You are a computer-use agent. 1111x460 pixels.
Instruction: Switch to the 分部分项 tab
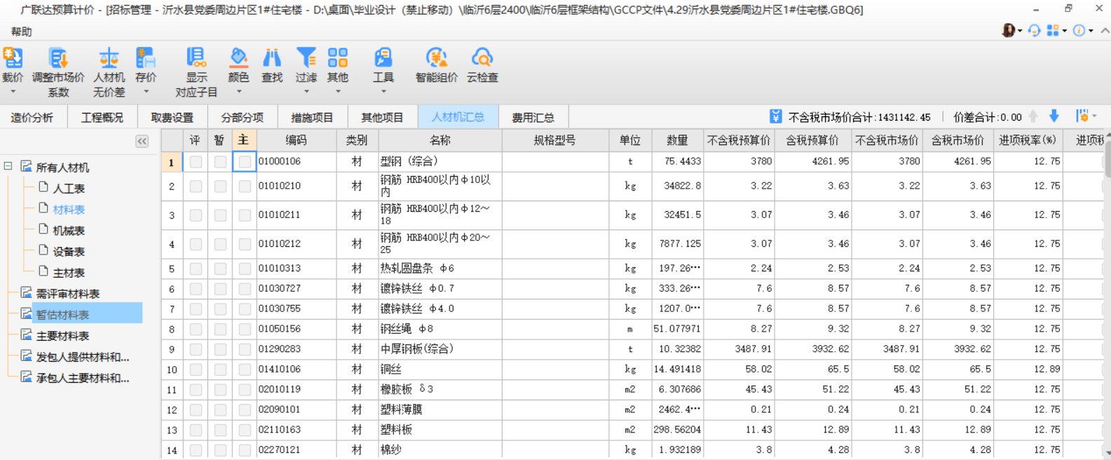(x=243, y=117)
